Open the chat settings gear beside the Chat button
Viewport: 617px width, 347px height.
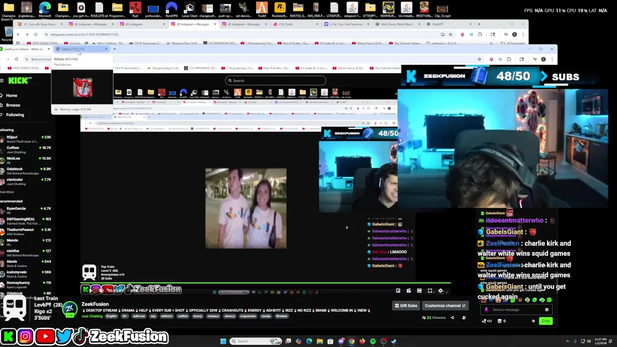533,321
